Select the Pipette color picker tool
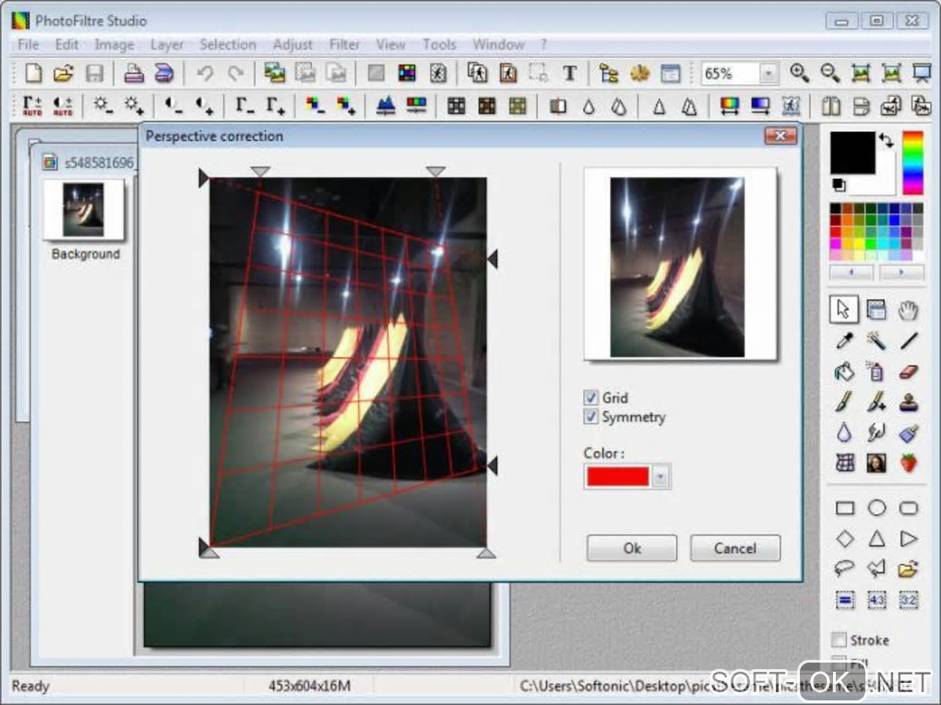 [844, 341]
